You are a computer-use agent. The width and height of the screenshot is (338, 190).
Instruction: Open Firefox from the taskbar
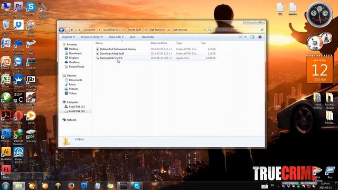[71, 186]
